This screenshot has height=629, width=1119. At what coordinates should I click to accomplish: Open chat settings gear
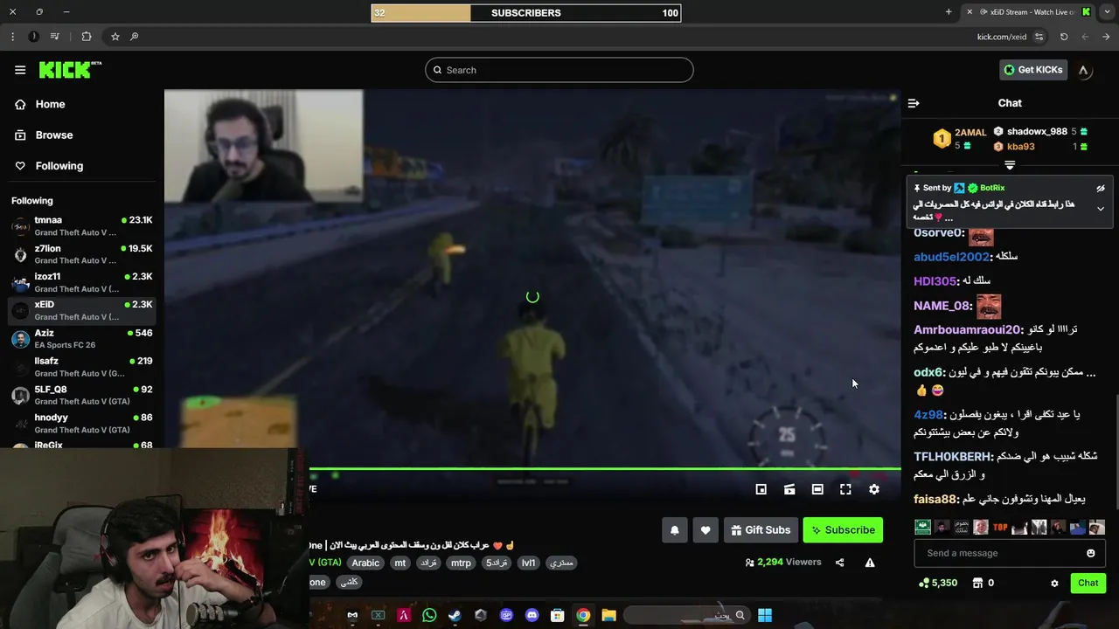[x=1054, y=583]
